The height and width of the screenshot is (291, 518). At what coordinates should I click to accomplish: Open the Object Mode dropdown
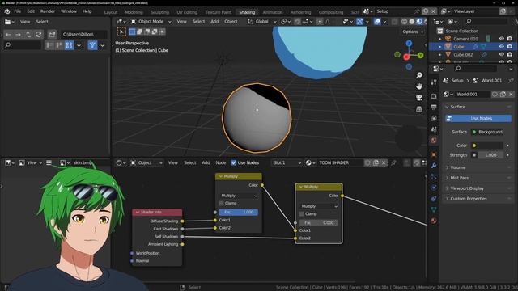(151, 22)
